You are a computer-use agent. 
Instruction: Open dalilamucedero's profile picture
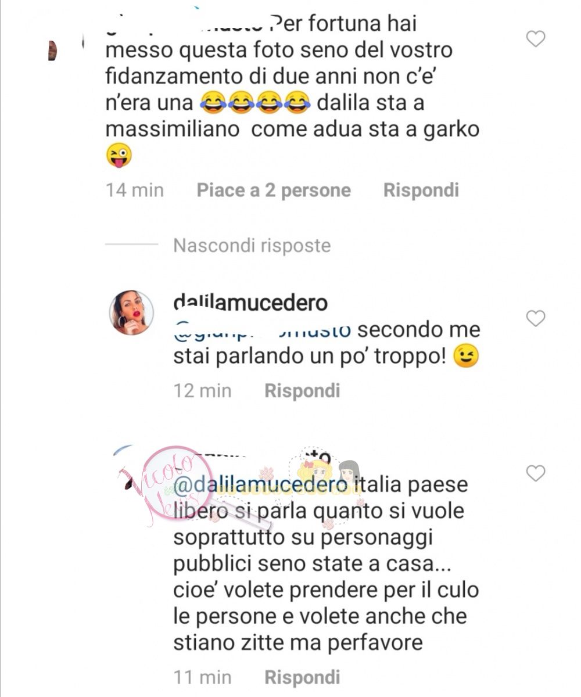click(x=131, y=313)
